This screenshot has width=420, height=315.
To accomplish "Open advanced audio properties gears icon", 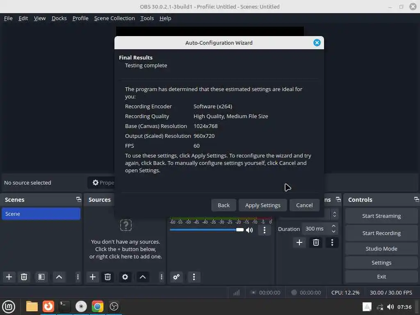I will tap(176, 277).
